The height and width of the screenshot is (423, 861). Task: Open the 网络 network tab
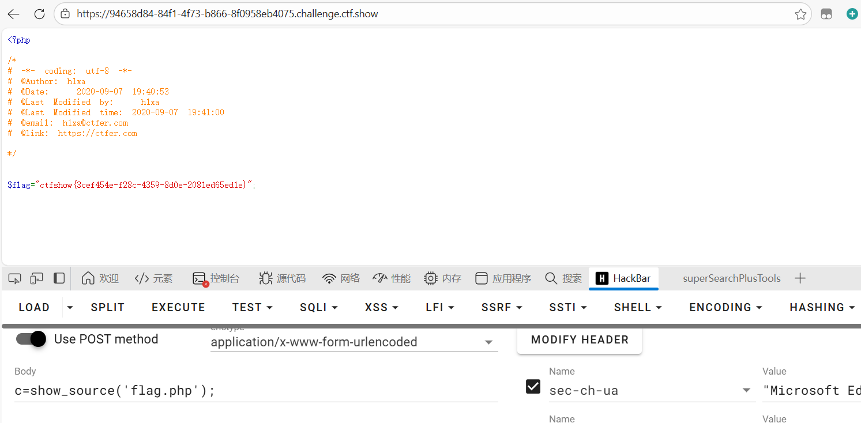point(341,278)
